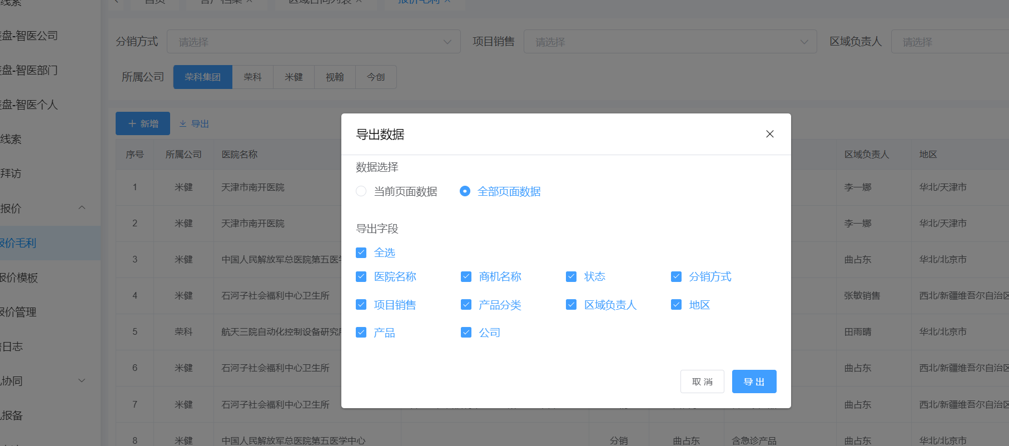Select 全部页面数据 radio option

pos(465,191)
